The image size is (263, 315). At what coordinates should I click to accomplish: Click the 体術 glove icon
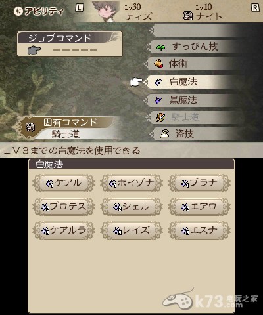(158, 64)
